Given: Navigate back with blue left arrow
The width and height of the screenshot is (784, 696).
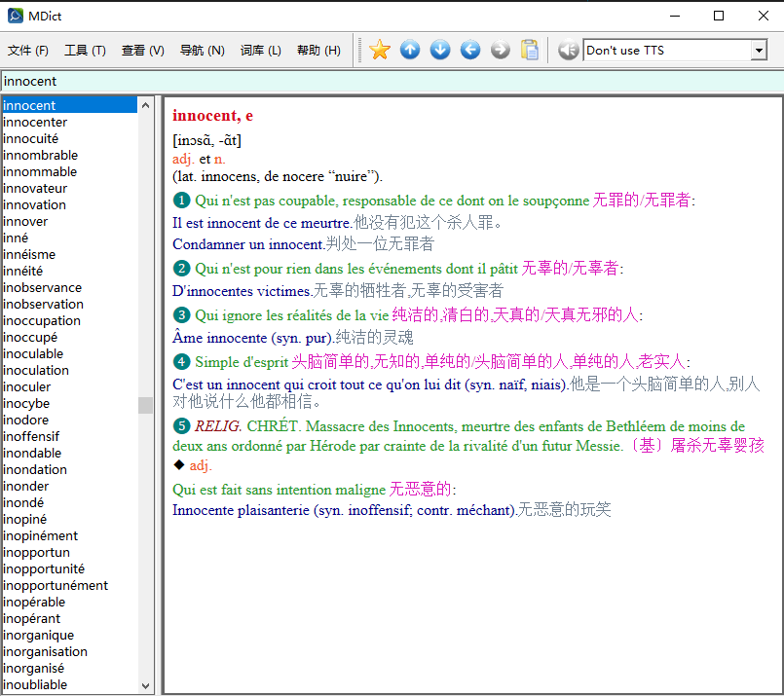Looking at the screenshot, I should pos(470,50).
